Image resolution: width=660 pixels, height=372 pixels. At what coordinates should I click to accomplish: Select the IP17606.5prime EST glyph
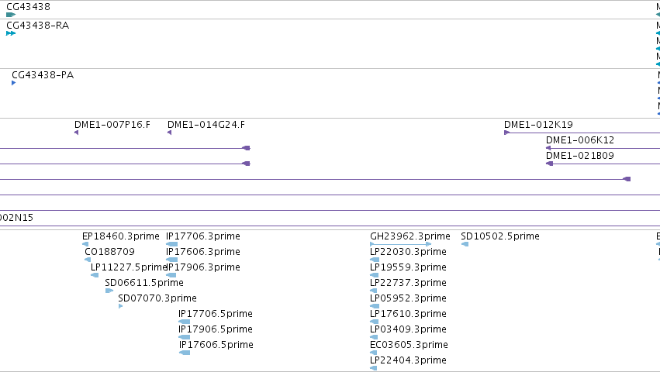tap(185, 353)
